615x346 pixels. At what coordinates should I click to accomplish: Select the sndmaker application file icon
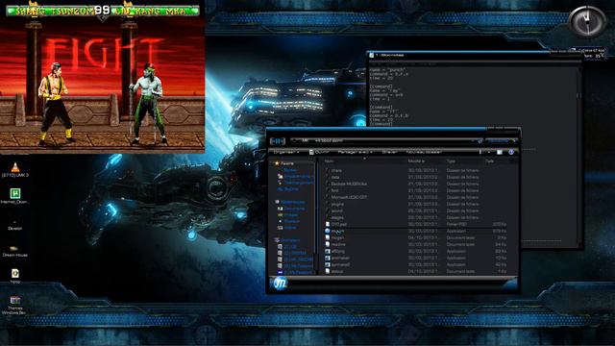coord(328,258)
